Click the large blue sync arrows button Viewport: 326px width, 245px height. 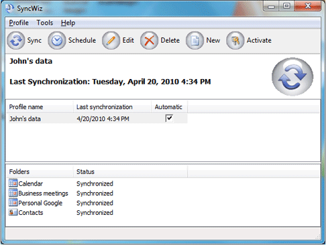(x=292, y=77)
